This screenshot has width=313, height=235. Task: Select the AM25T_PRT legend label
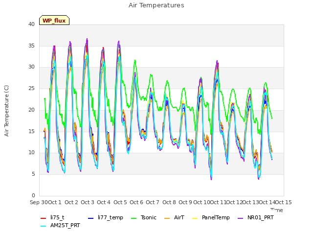coord(65,225)
